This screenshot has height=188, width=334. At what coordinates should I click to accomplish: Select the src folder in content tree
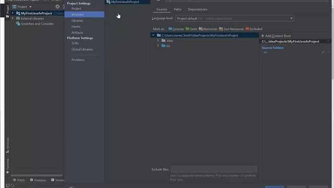(168, 46)
